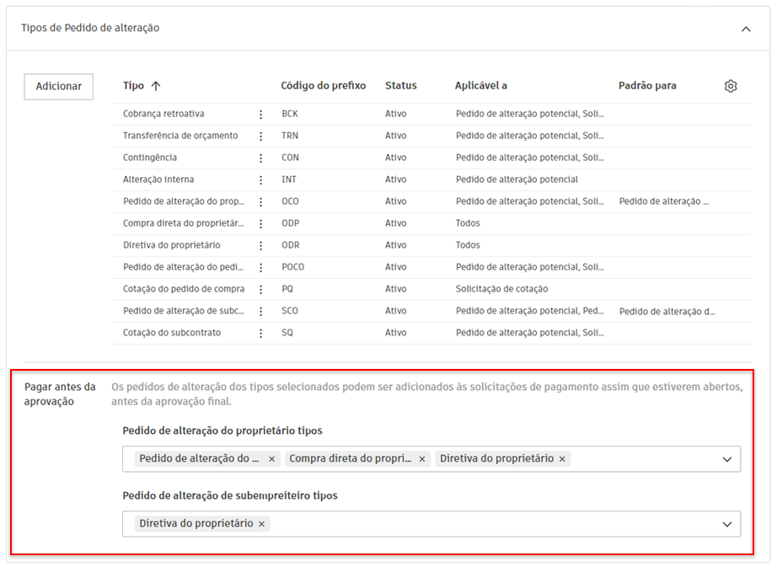The image size is (777, 567).
Task: Open actions menu for Transferência de orçamento row
Action: [261, 136]
